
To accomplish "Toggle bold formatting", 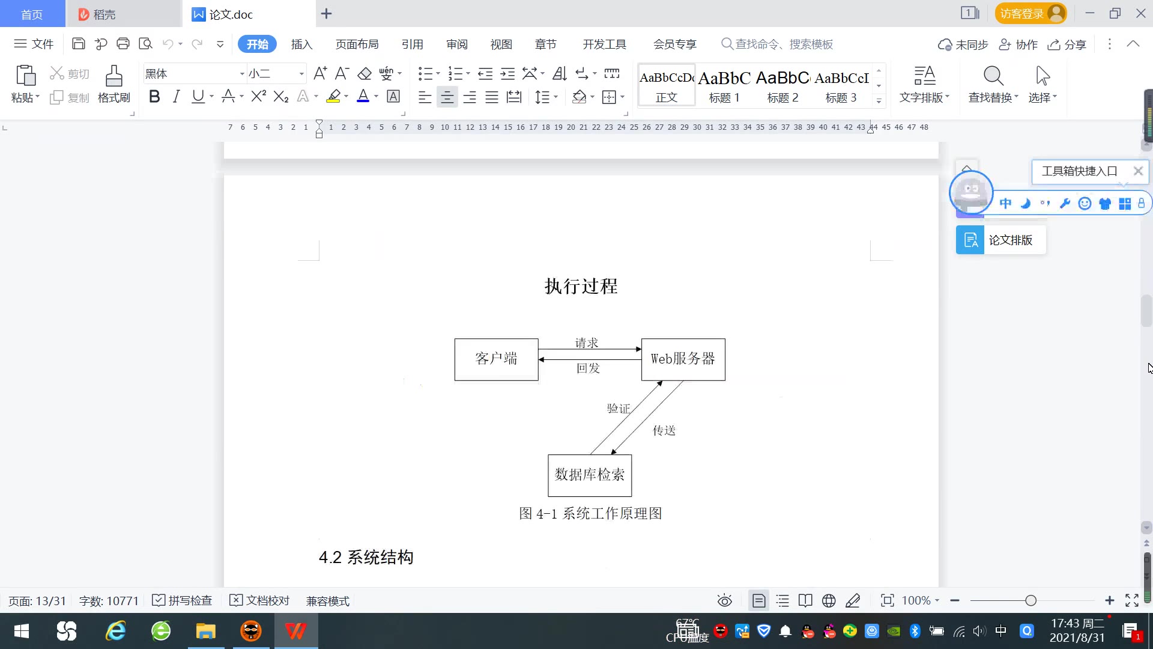I will 154,97.
